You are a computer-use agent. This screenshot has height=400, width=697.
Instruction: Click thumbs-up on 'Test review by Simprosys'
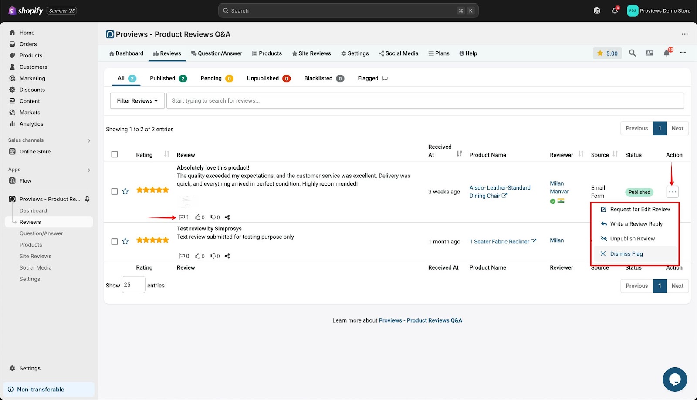click(200, 256)
